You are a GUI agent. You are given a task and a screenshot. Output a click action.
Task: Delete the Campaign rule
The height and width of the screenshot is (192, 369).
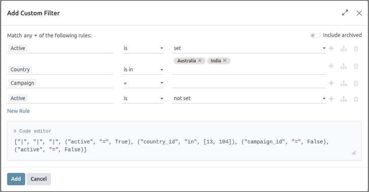click(356, 83)
